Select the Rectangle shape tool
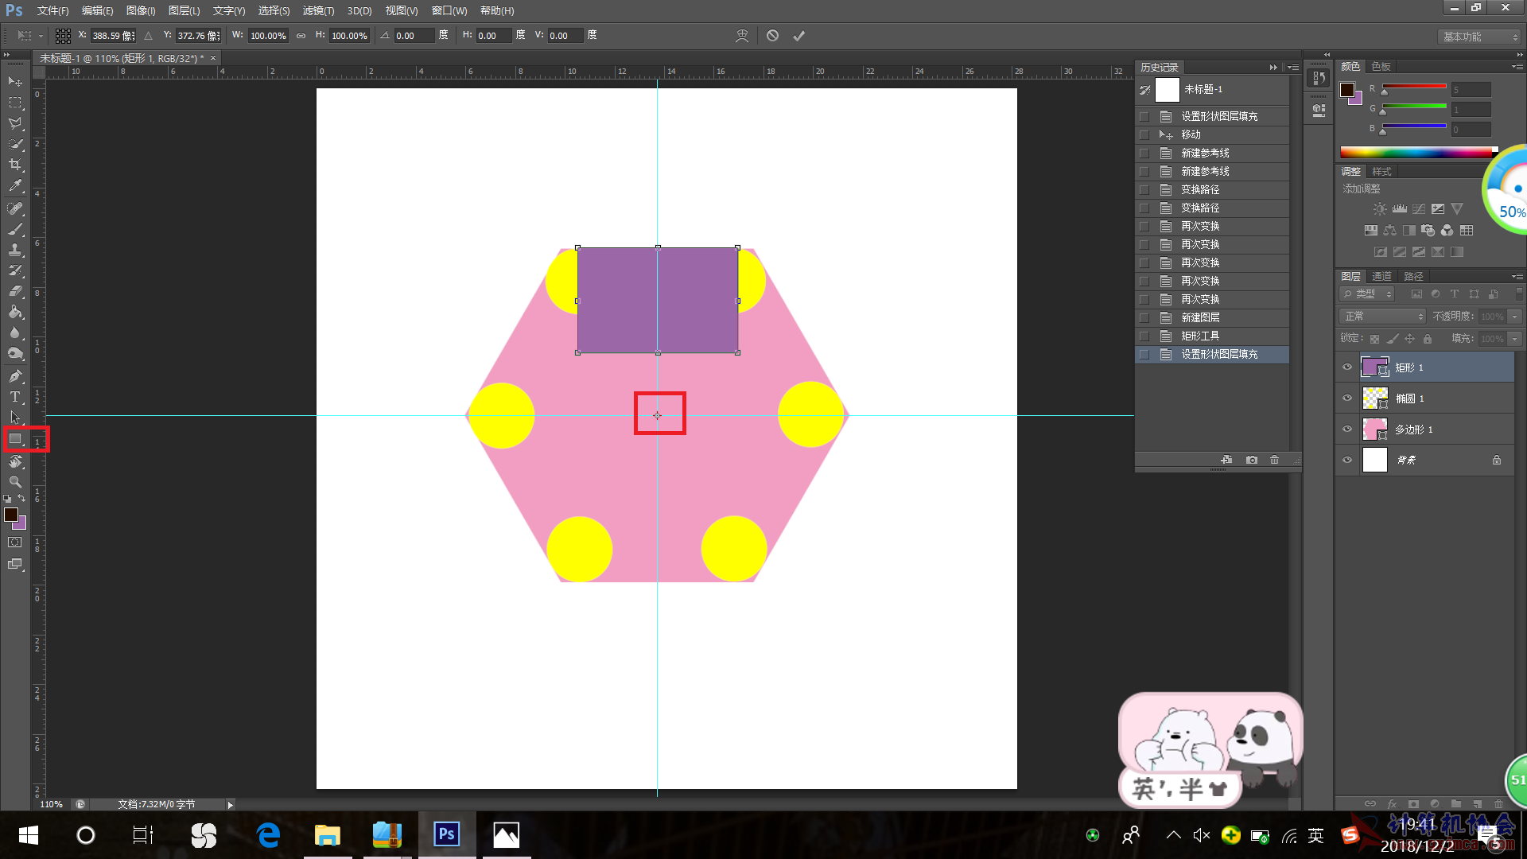 (15, 439)
